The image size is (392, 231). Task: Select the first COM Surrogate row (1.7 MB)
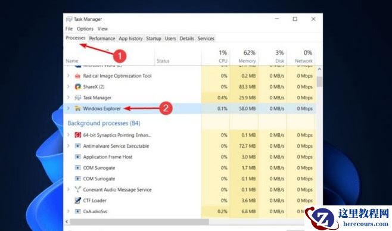(189, 168)
